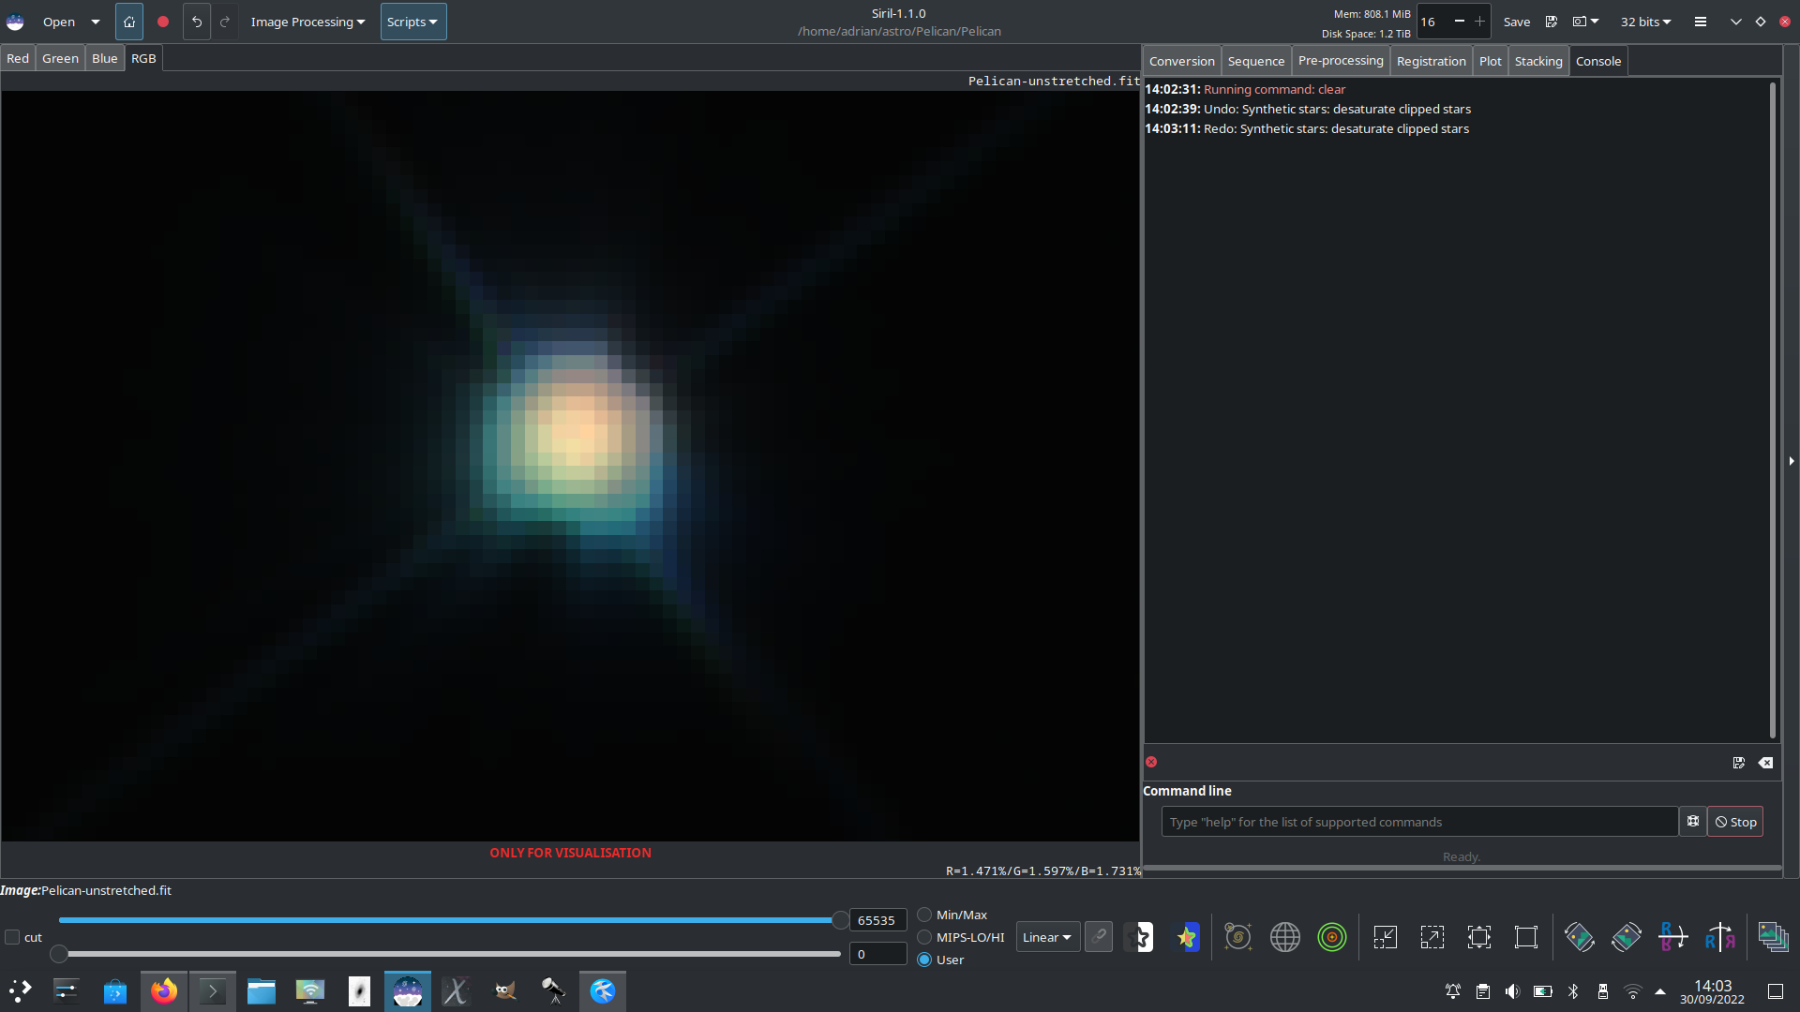Click the Save As floppy icon

coord(1552,22)
